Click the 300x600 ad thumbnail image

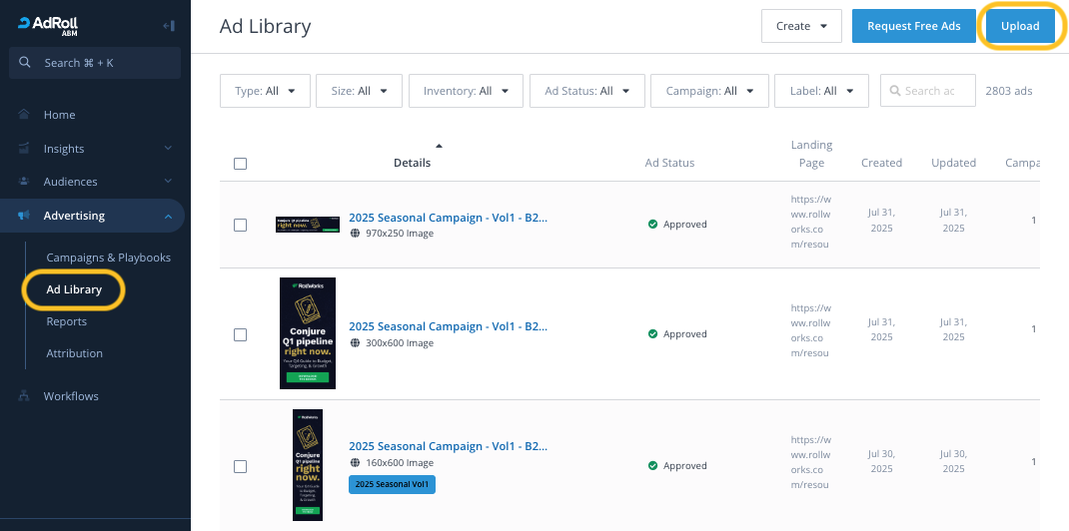coord(308,333)
